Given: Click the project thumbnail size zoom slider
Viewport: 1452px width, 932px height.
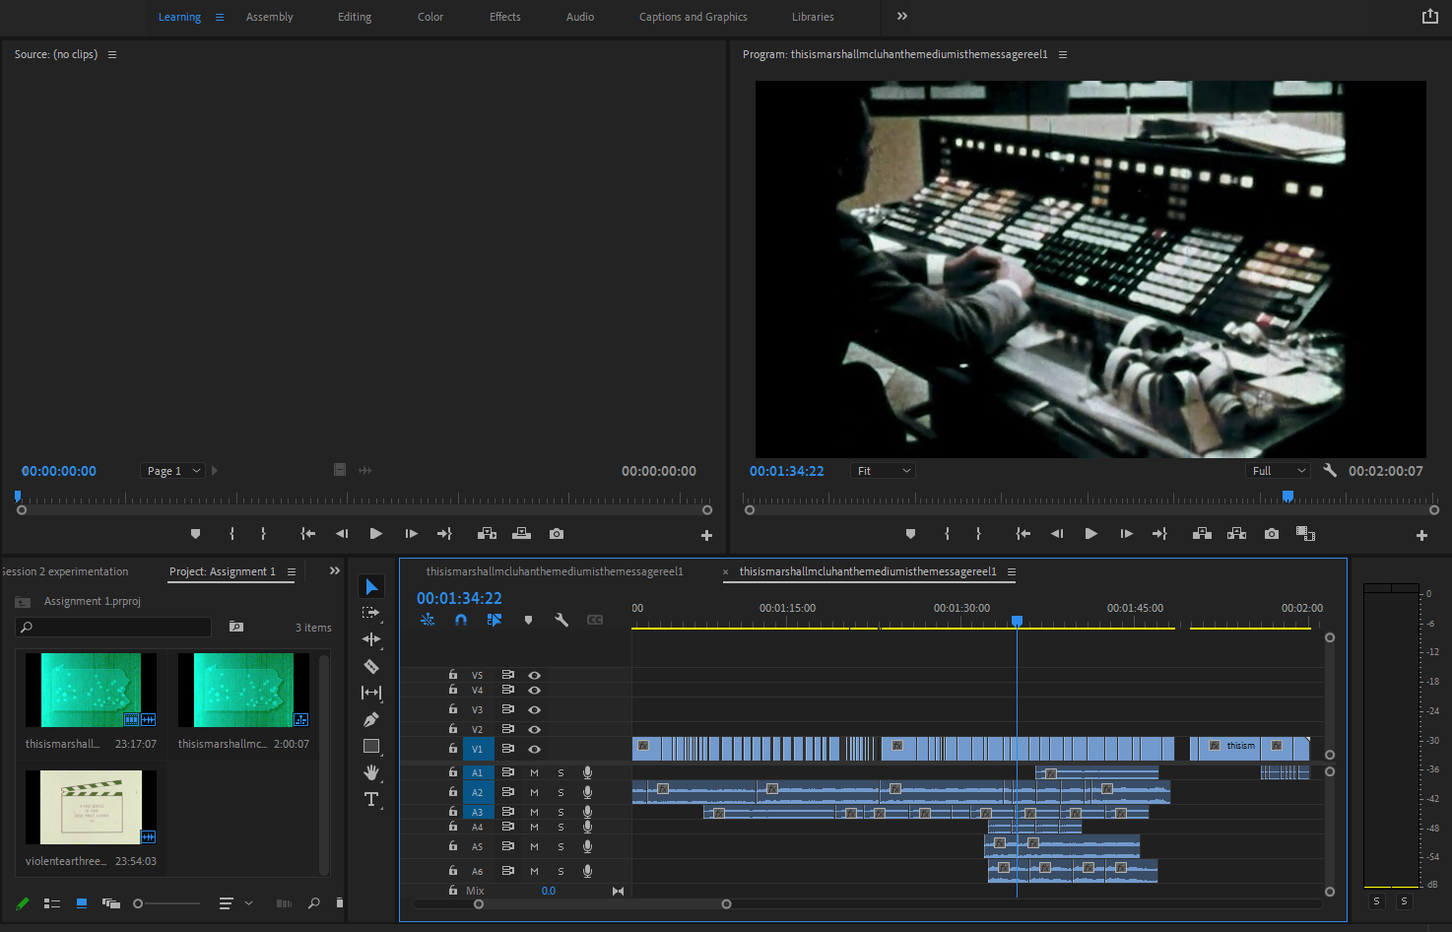Looking at the screenshot, I should coord(139,903).
